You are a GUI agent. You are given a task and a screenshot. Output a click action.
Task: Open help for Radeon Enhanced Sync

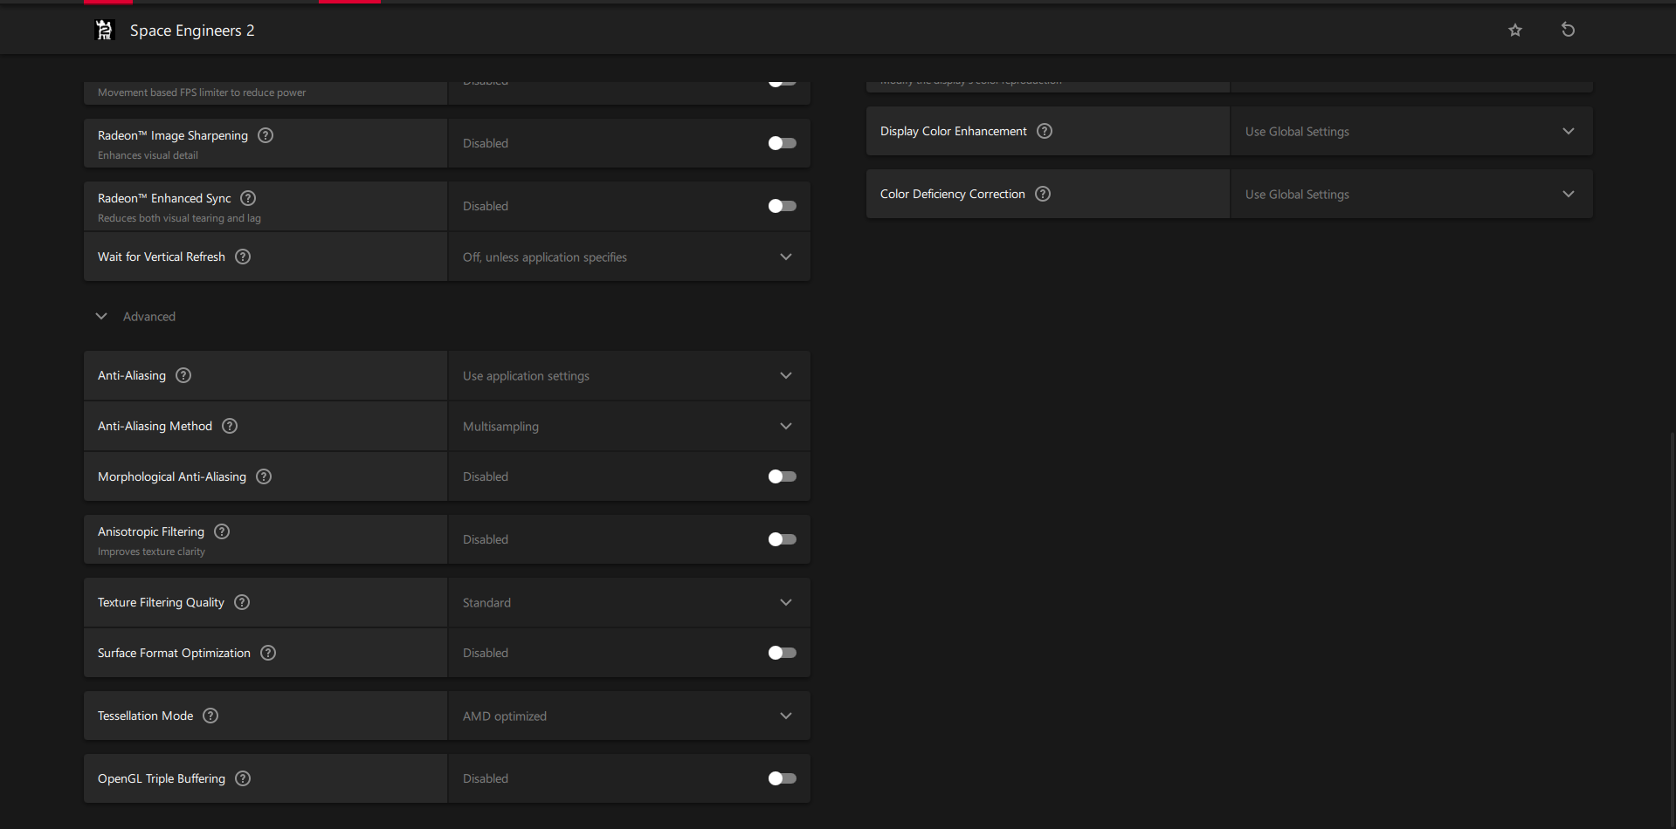pos(248,198)
